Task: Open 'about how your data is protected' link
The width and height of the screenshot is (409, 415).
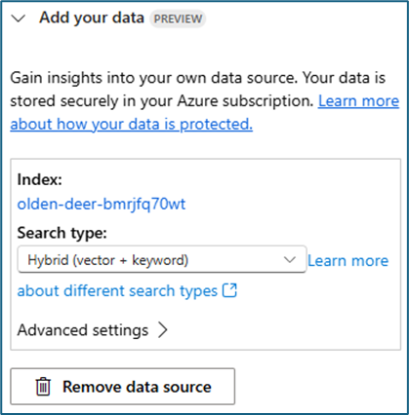Action: 132,124
